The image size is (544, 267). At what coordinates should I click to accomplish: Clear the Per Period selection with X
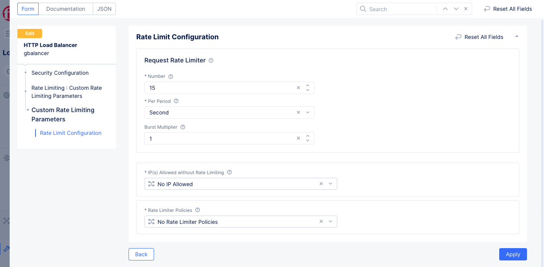pyautogui.click(x=298, y=113)
